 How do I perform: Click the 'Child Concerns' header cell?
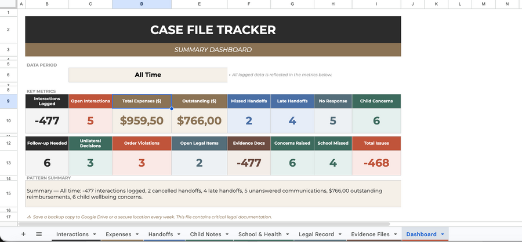(x=376, y=101)
